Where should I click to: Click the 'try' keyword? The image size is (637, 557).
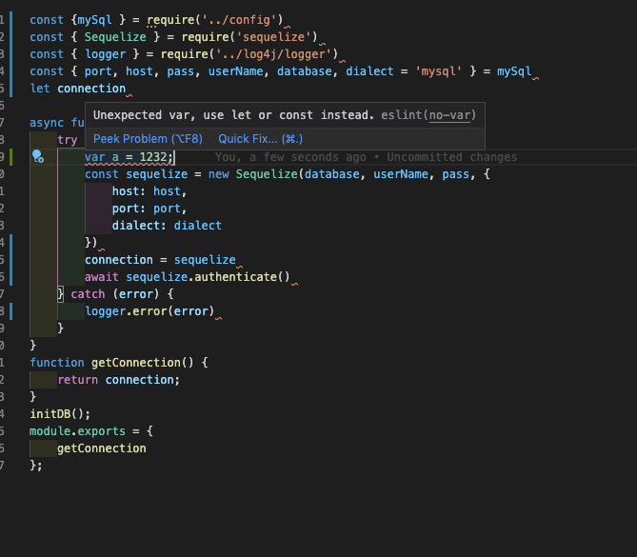pos(68,140)
